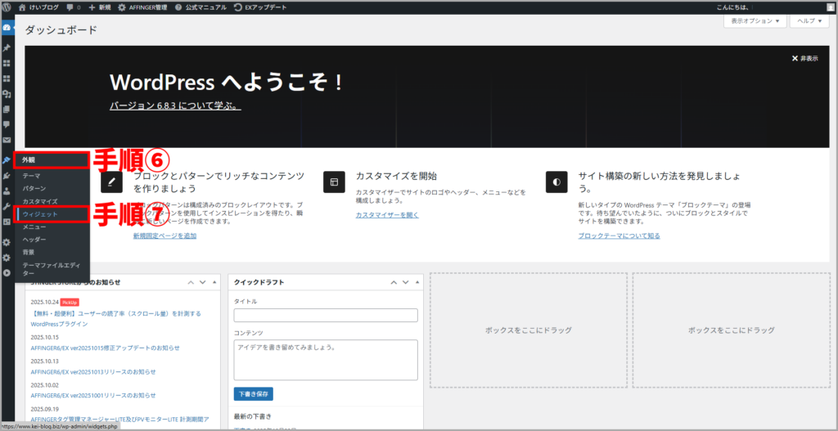838x431 pixels.
Task: Expand the ヘルプ dropdown tab
Action: click(809, 21)
